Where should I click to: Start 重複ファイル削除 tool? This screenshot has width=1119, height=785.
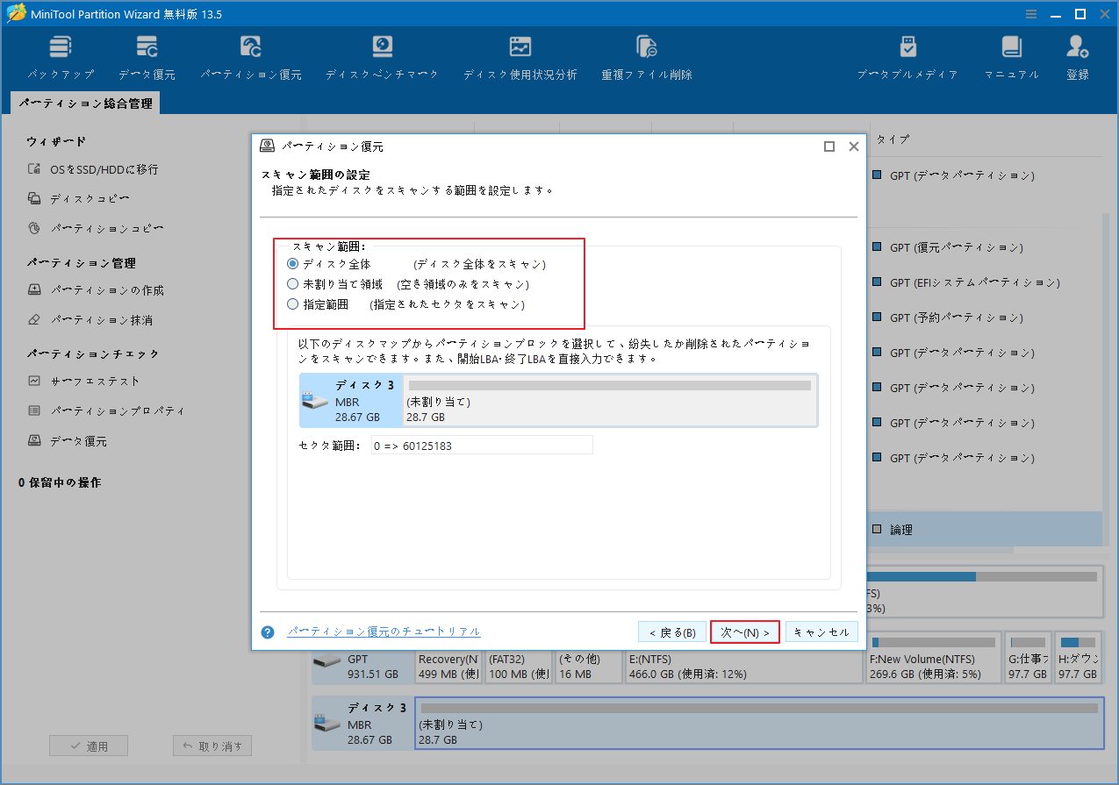point(647,54)
